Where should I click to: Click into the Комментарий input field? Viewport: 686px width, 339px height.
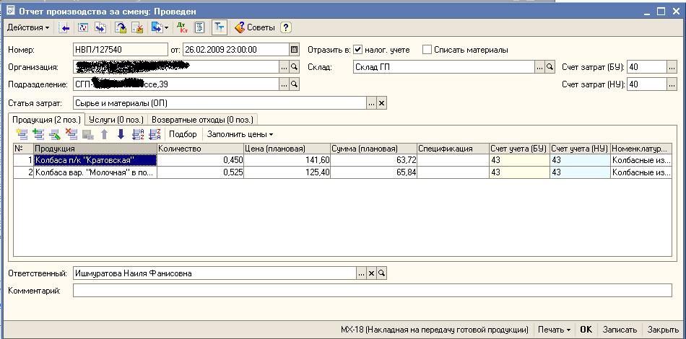373,291
